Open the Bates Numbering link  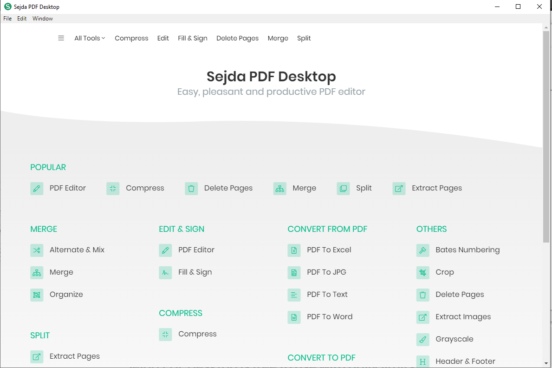coord(468,250)
